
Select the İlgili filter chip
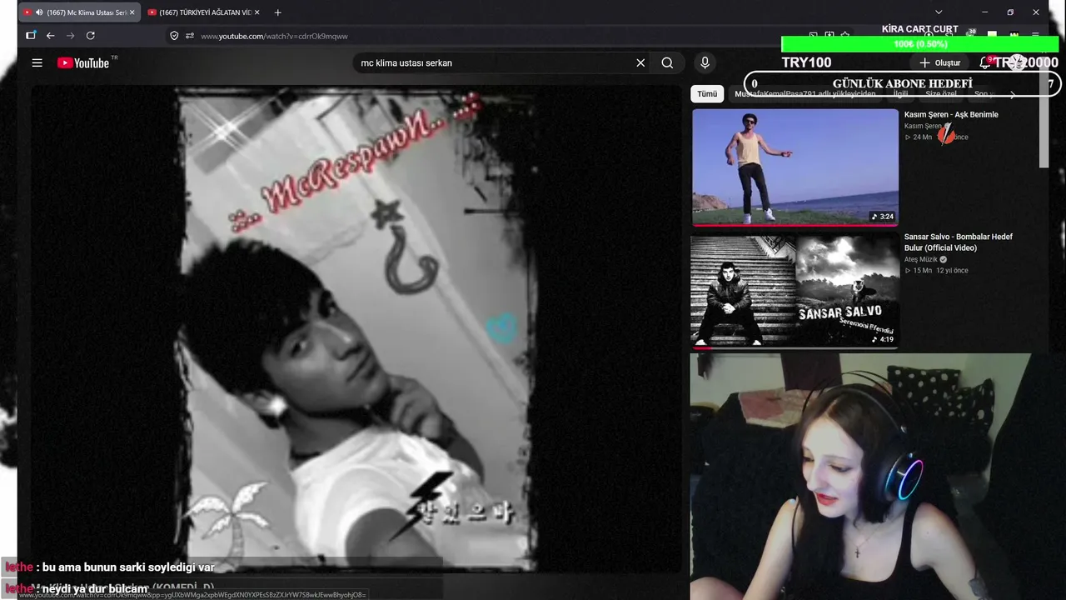pos(900,94)
